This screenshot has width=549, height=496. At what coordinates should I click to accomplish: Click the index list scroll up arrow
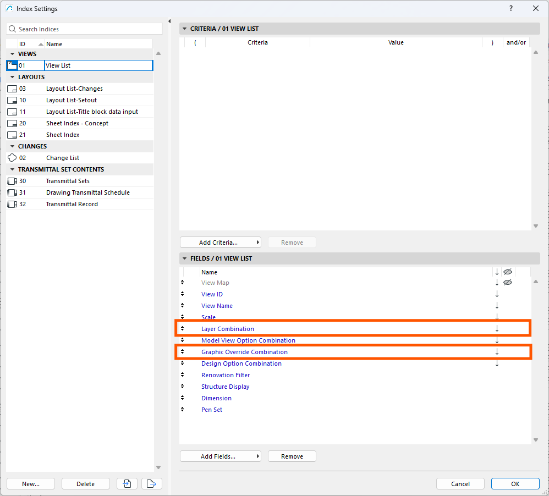click(158, 53)
